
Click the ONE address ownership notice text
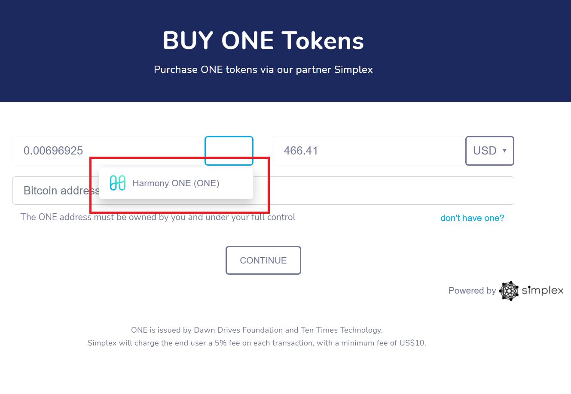pyautogui.click(x=158, y=217)
